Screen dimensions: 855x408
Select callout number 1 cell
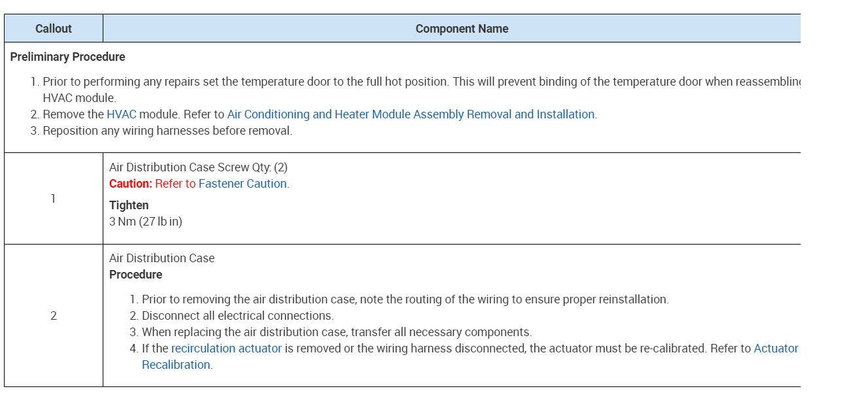click(x=54, y=199)
